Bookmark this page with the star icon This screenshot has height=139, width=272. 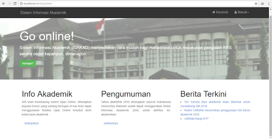point(256,3)
